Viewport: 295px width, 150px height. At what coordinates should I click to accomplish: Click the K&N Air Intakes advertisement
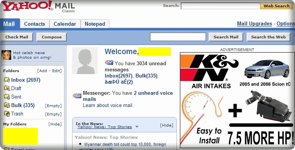237,100
